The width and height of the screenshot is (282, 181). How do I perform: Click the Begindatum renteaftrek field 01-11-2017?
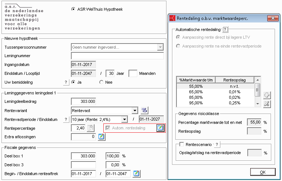click(83, 174)
